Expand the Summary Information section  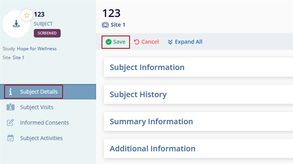199,122
